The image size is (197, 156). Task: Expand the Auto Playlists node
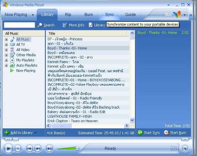6,65
